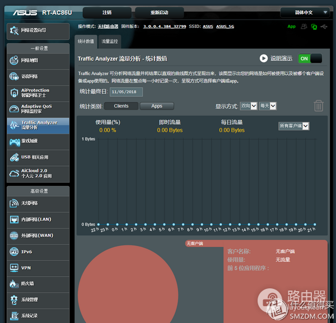The height and width of the screenshot is (323, 336).
Task: Expand the 每天 period dropdown
Action: click(x=268, y=106)
